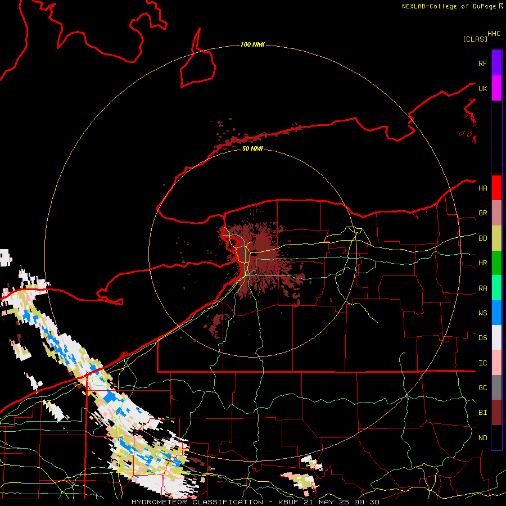
Task: Click the HR legend label
Action: [x=483, y=263]
